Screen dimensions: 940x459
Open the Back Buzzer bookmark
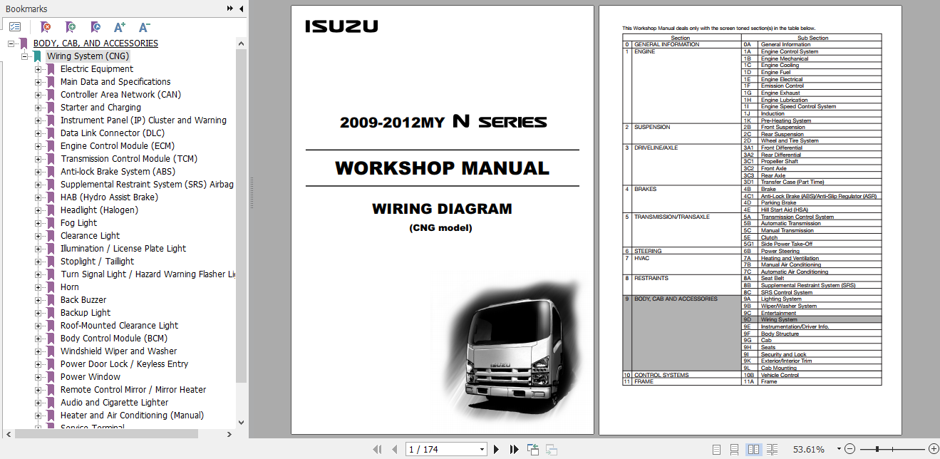coord(83,300)
